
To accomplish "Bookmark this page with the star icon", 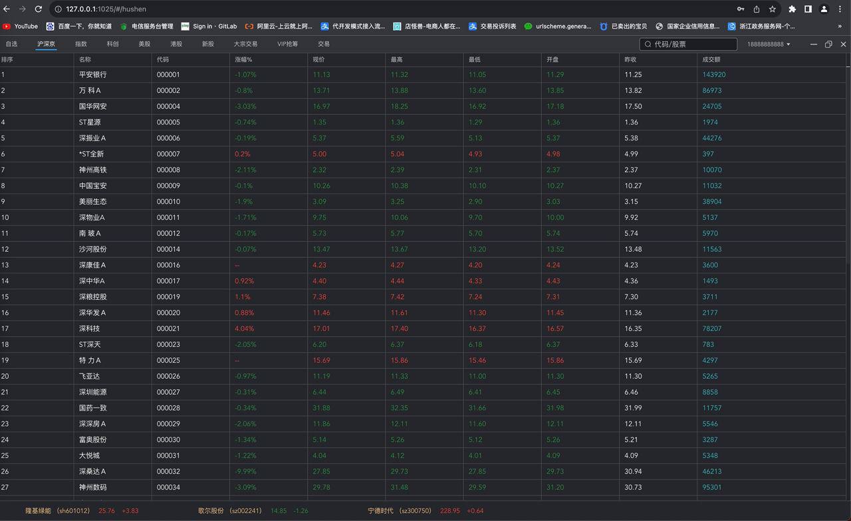I will pos(772,9).
